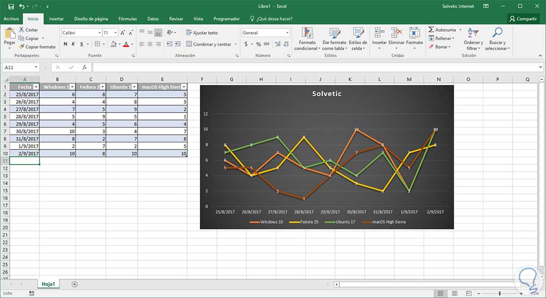
Task: Click the Insertar cells icon
Action: coord(379,33)
